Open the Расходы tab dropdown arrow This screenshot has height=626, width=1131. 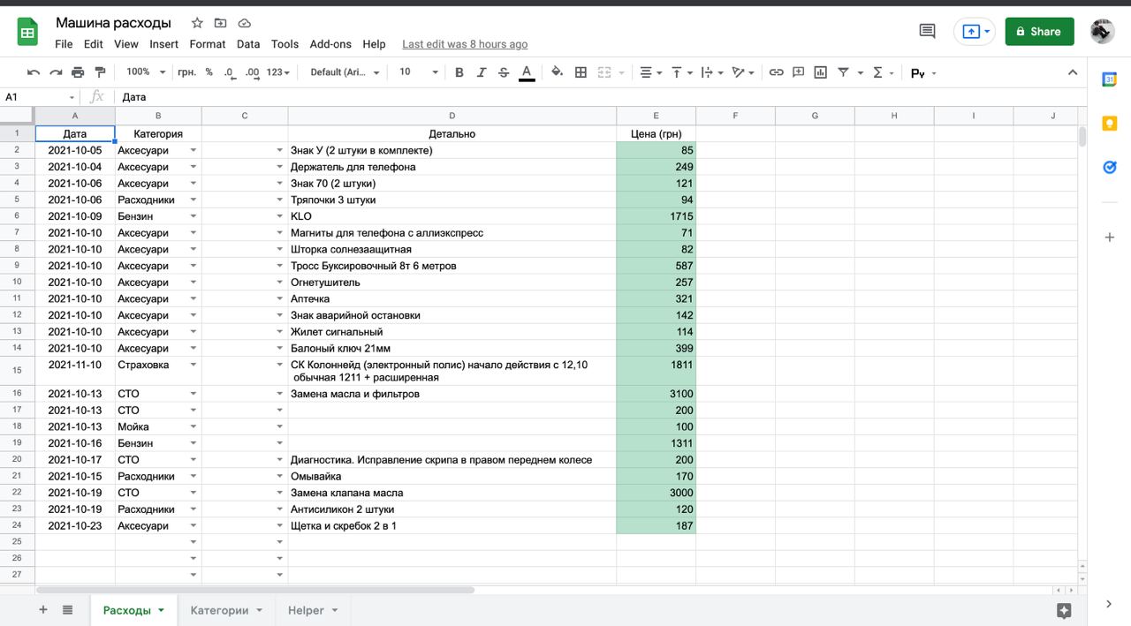[161, 610]
